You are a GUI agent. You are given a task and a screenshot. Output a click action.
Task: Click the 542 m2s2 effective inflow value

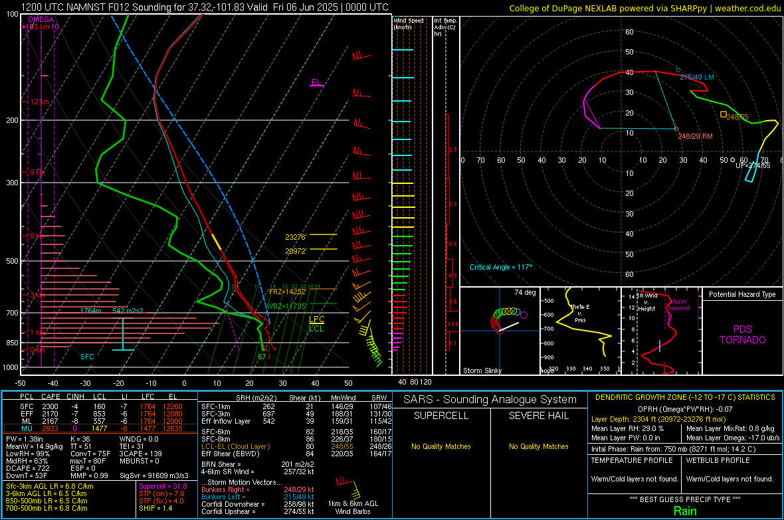[x=128, y=311]
